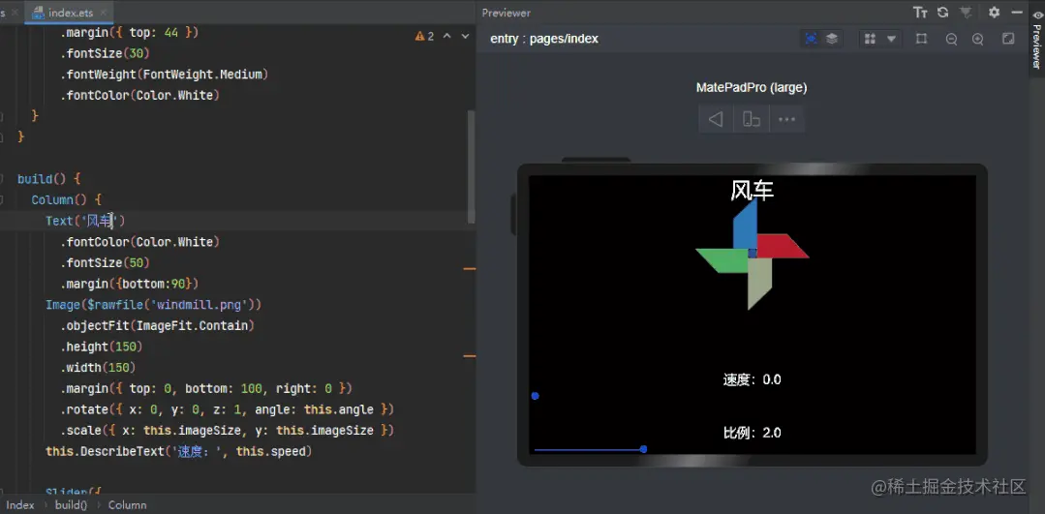Select the index.ets editor tab
1045x514 pixels.
69,13
